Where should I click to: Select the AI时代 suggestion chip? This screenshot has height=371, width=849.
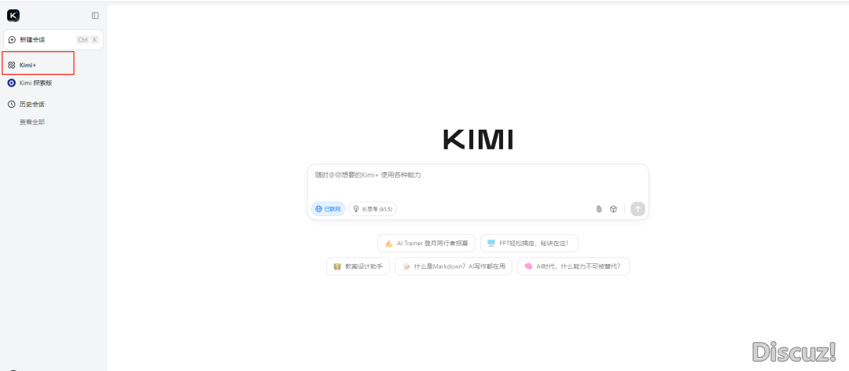(573, 266)
